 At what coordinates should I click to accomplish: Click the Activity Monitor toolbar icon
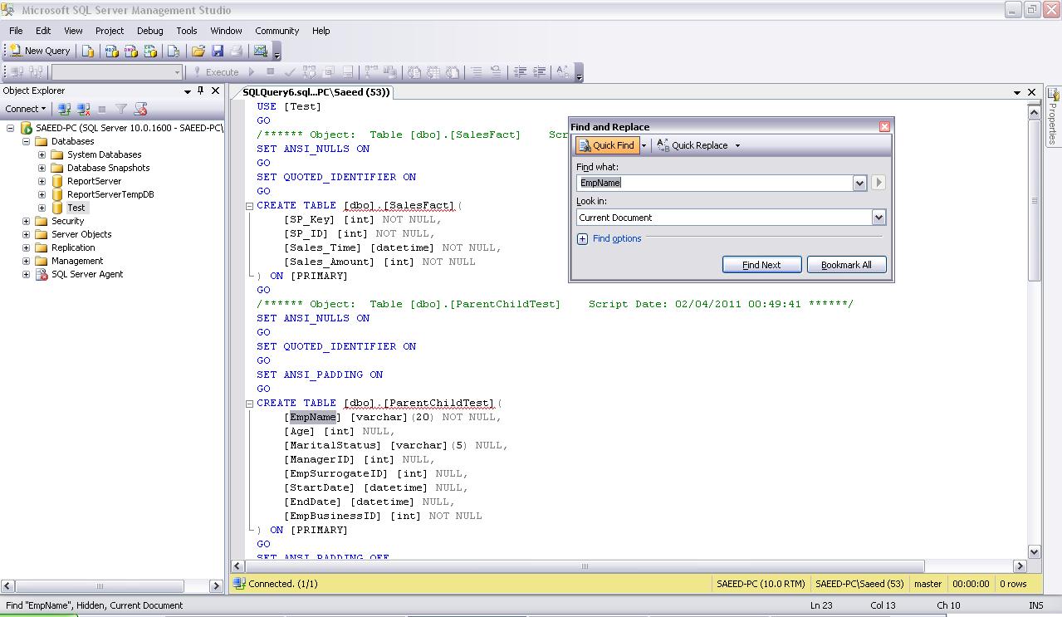tap(261, 51)
